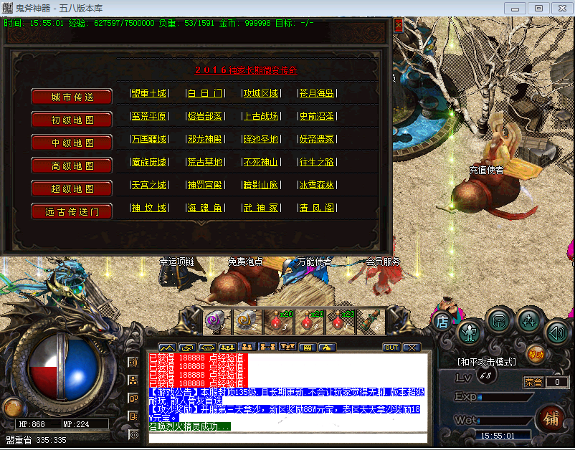Close the teleport dialog with red X
This screenshot has width=575, height=450.
point(398,25)
